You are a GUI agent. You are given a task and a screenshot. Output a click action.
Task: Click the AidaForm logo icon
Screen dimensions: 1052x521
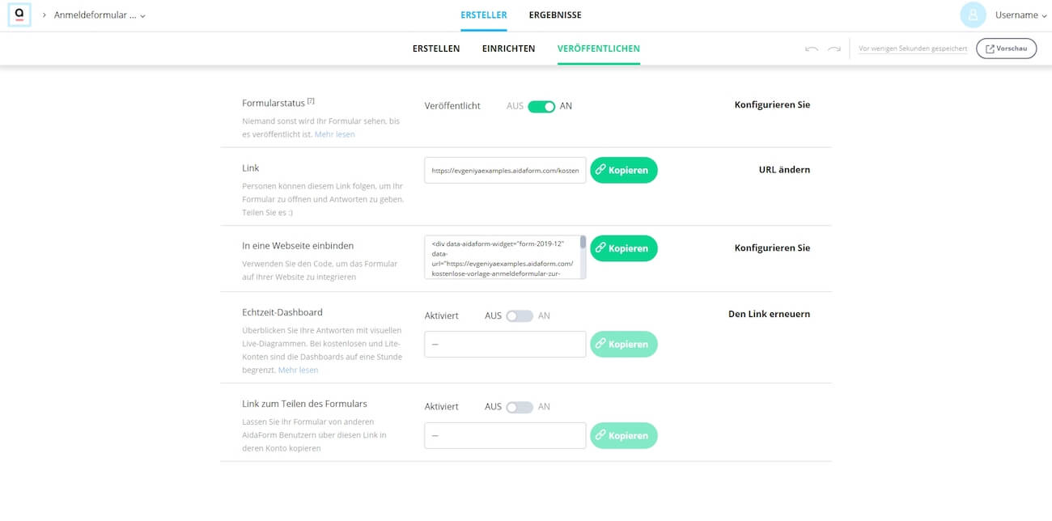[19, 15]
